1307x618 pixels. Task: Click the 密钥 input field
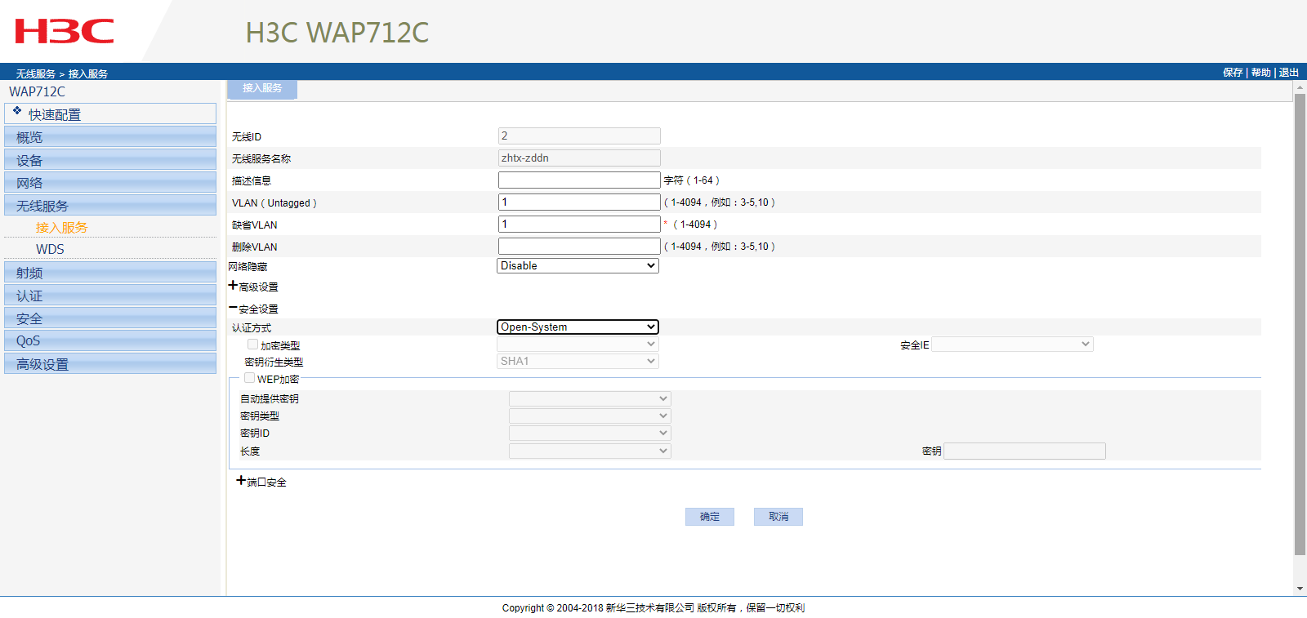tap(1024, 451)
